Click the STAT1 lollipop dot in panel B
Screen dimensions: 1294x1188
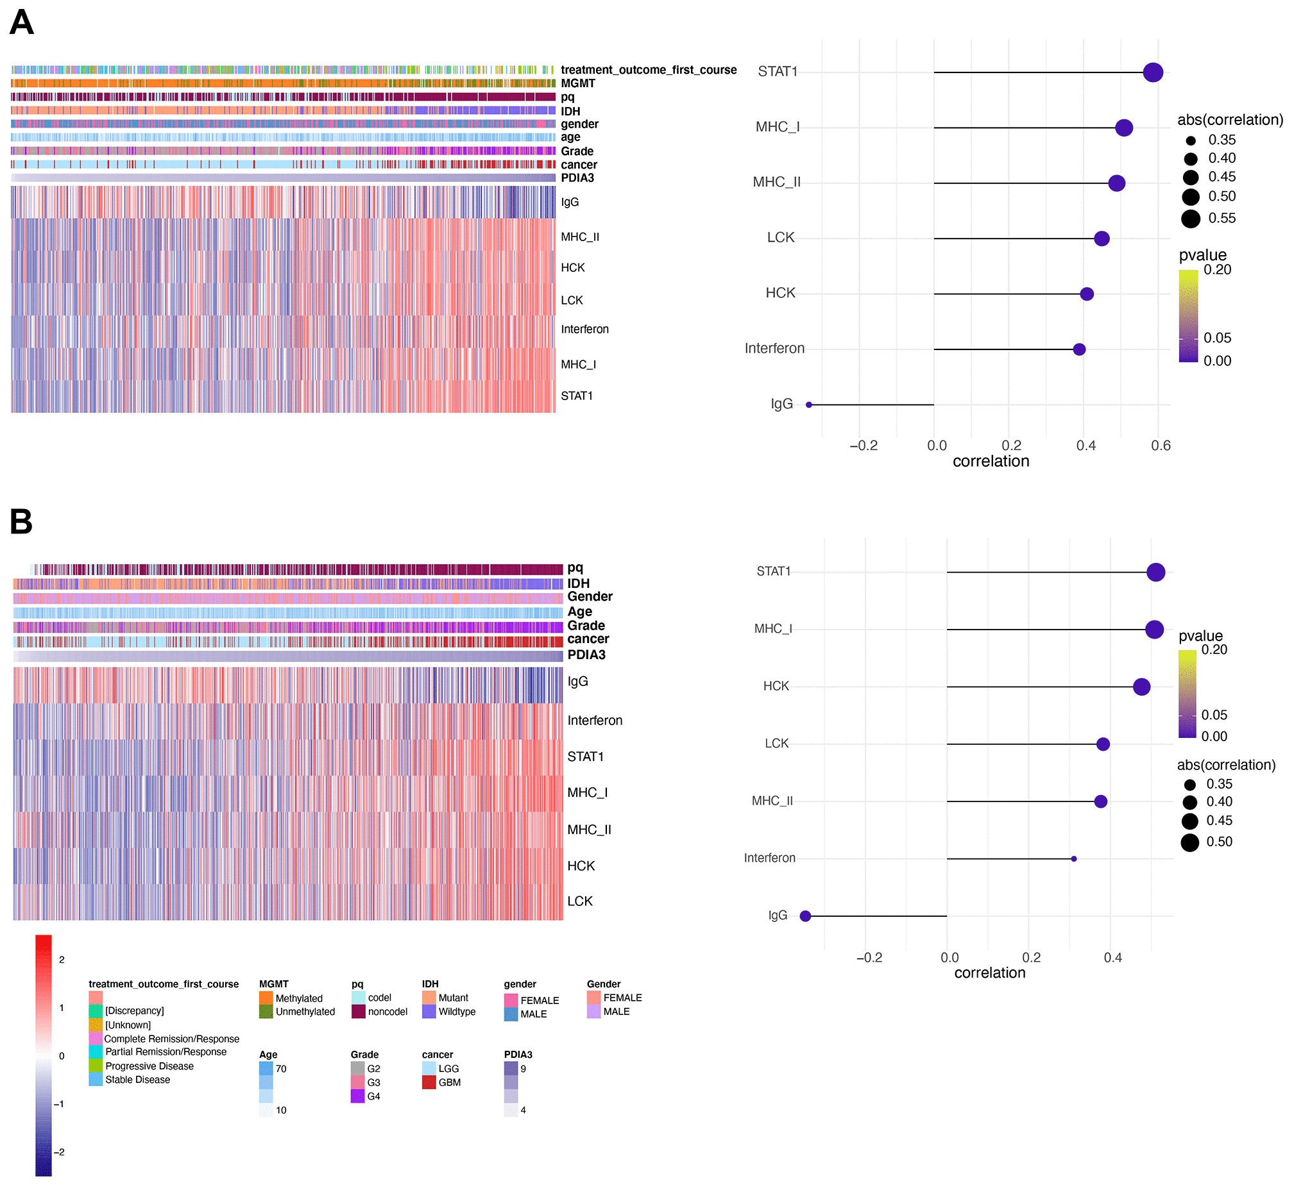coord(1155,572)
